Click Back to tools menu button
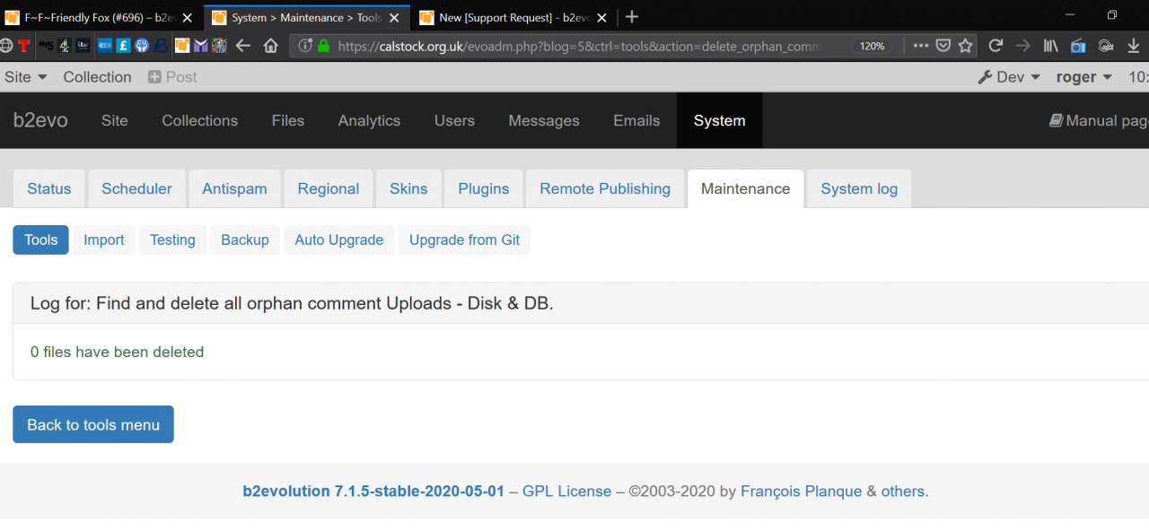The height and width of the screenshot is (532, 1149). pyautogui.click(x=93, y=424)
